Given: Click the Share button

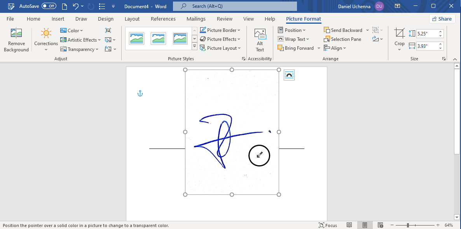Looking at the screenshot, I should click(442, 19).
